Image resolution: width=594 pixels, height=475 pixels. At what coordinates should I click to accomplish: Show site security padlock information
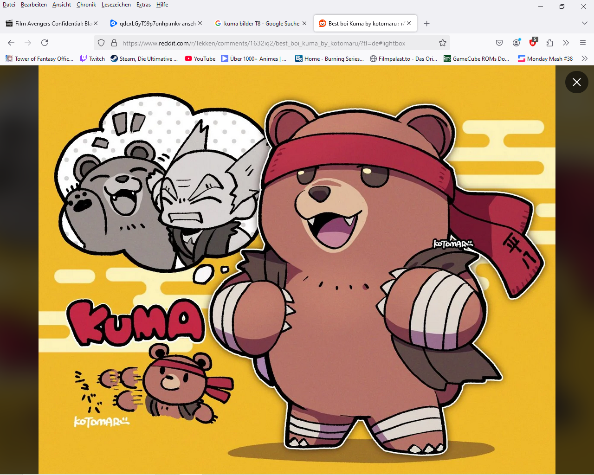(x=114, y=43)
